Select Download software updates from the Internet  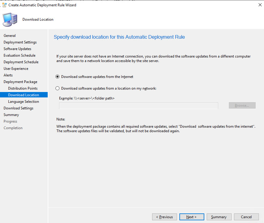pos(58,77)
